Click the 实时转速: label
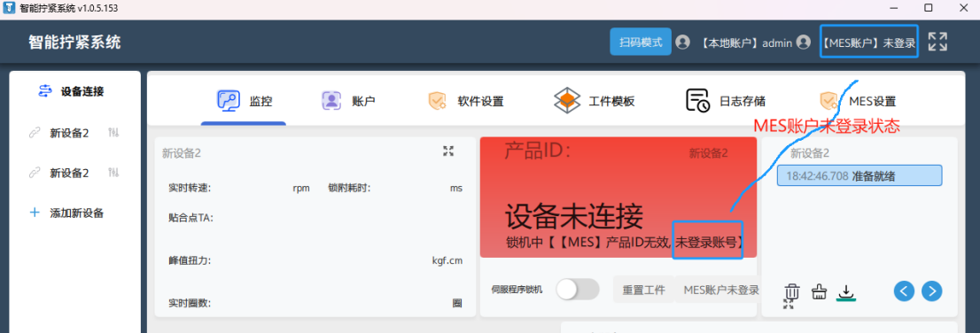Image resolution: width=980 pixels, height=333 pixels. 190,188
